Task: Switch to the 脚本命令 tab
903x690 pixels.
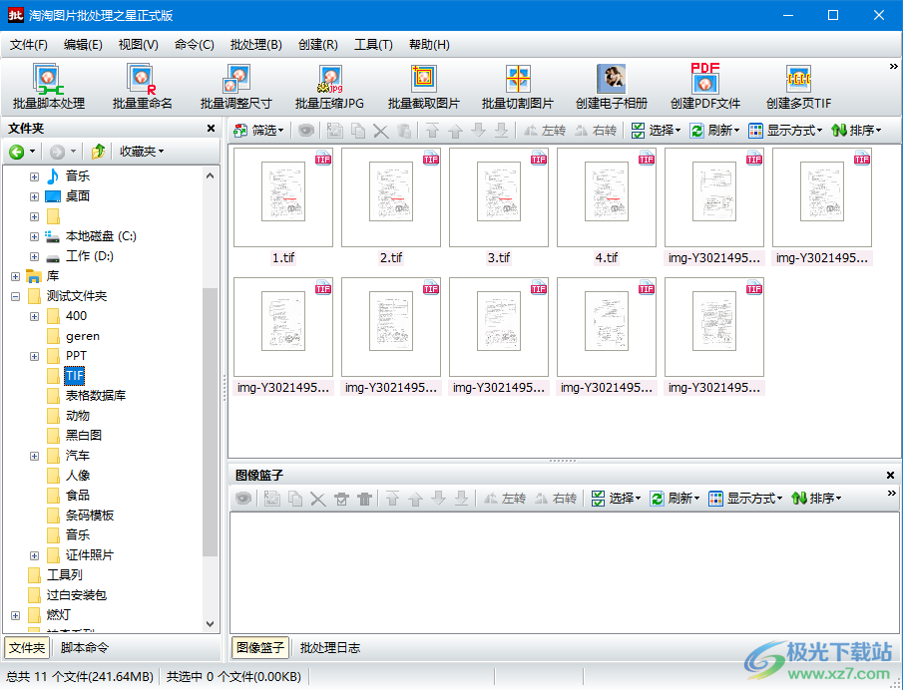Action: coord(84,648)
